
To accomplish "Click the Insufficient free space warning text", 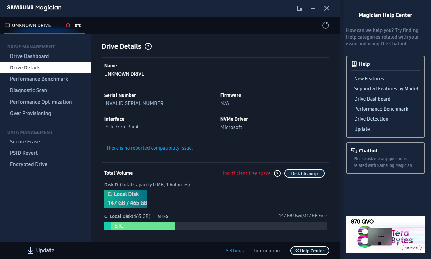I will point(247,173).
